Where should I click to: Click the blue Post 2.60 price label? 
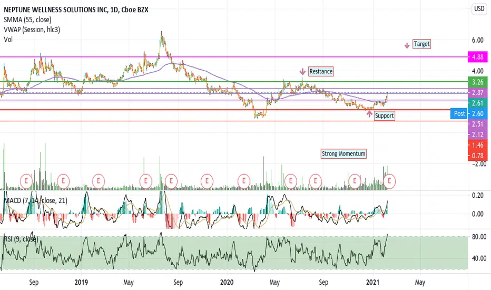coord(469,113)
